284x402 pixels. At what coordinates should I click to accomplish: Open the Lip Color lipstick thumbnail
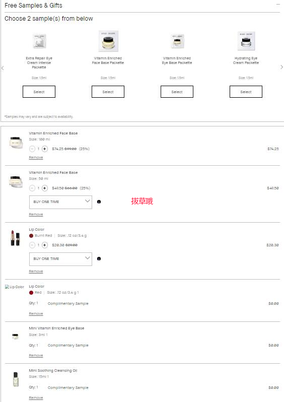(15, 238)
